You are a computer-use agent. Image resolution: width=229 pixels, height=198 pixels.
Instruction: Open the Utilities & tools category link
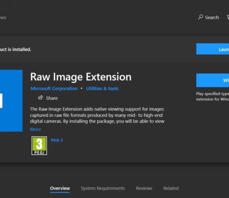102,88
